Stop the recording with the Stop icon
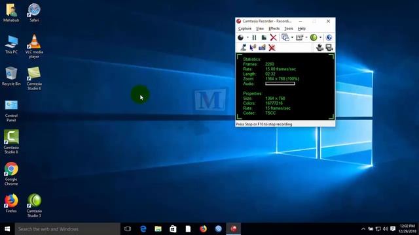The image size is (419, 235). (x=264, y=38)
